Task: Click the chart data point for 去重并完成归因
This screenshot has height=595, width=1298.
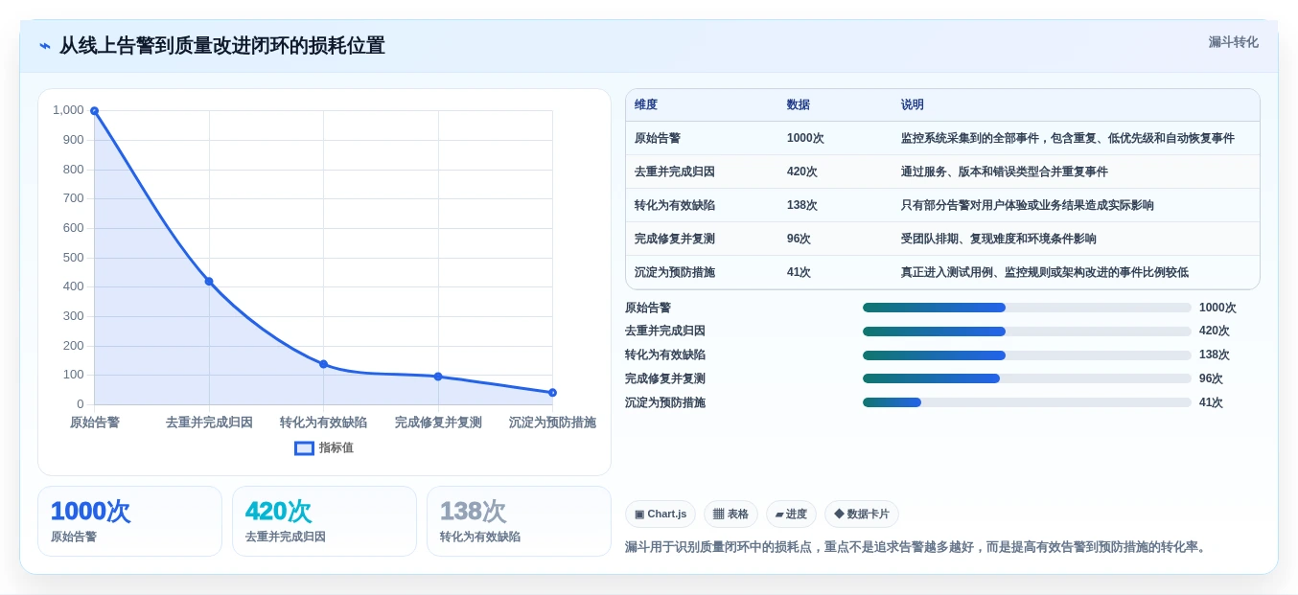Action: click(209, 281)
